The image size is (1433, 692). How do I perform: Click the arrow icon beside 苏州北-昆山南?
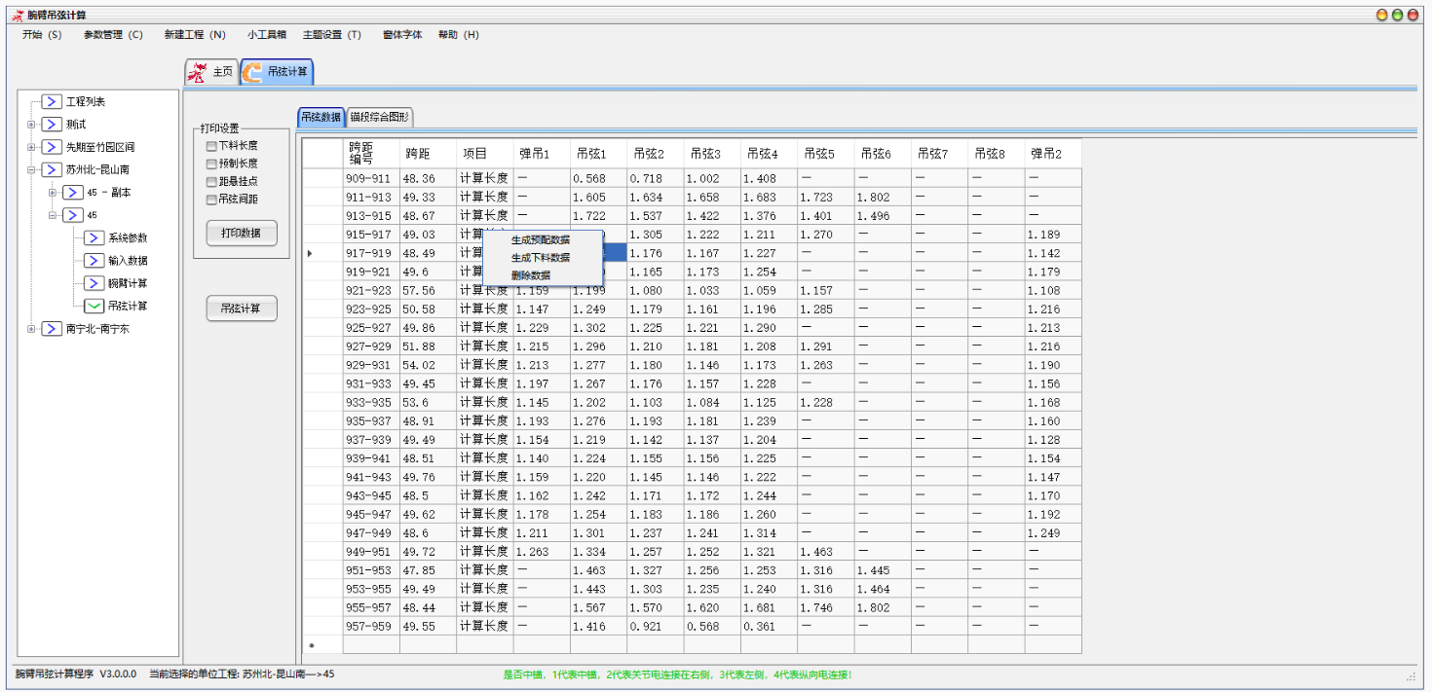pyautogui.click(x=52, y=169)
